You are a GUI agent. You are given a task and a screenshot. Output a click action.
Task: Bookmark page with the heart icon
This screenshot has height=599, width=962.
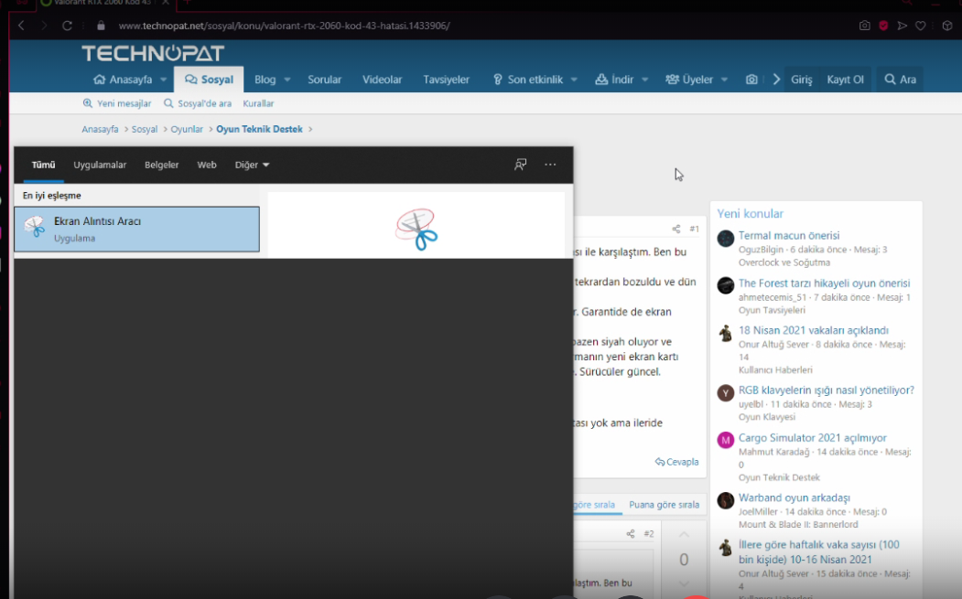coord(921,26)
